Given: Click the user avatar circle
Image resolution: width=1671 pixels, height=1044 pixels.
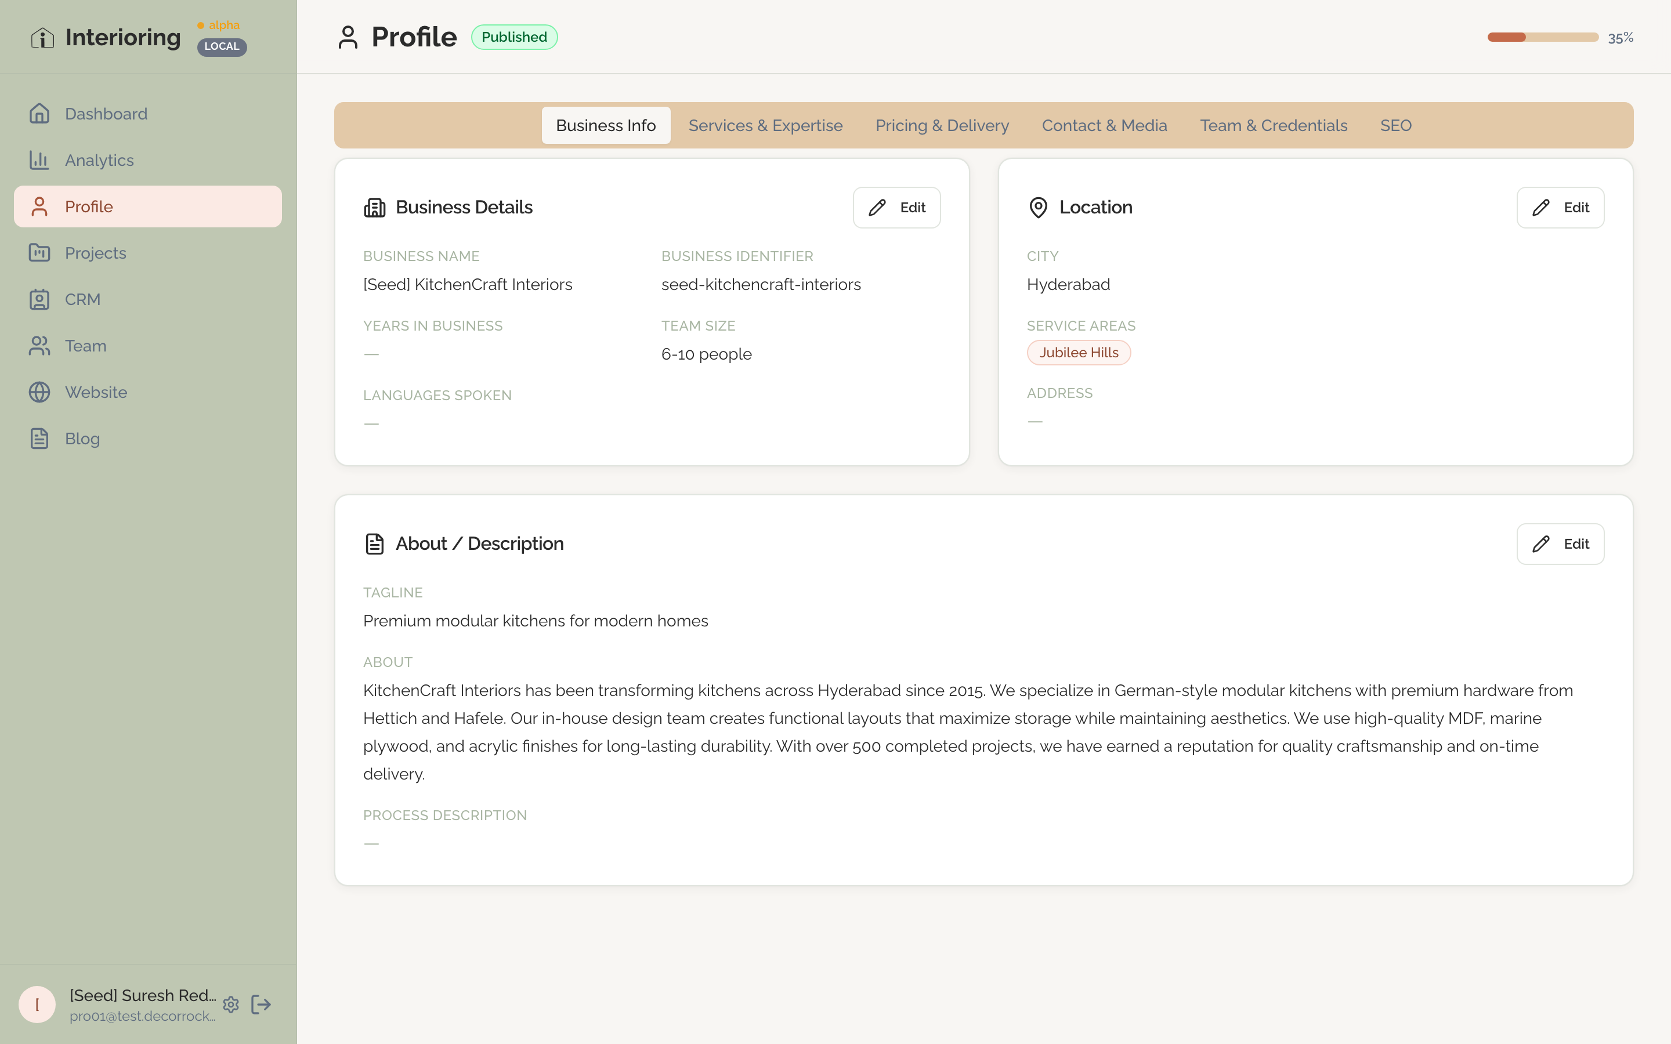Looking at the screenshot, I should 37,1005.
